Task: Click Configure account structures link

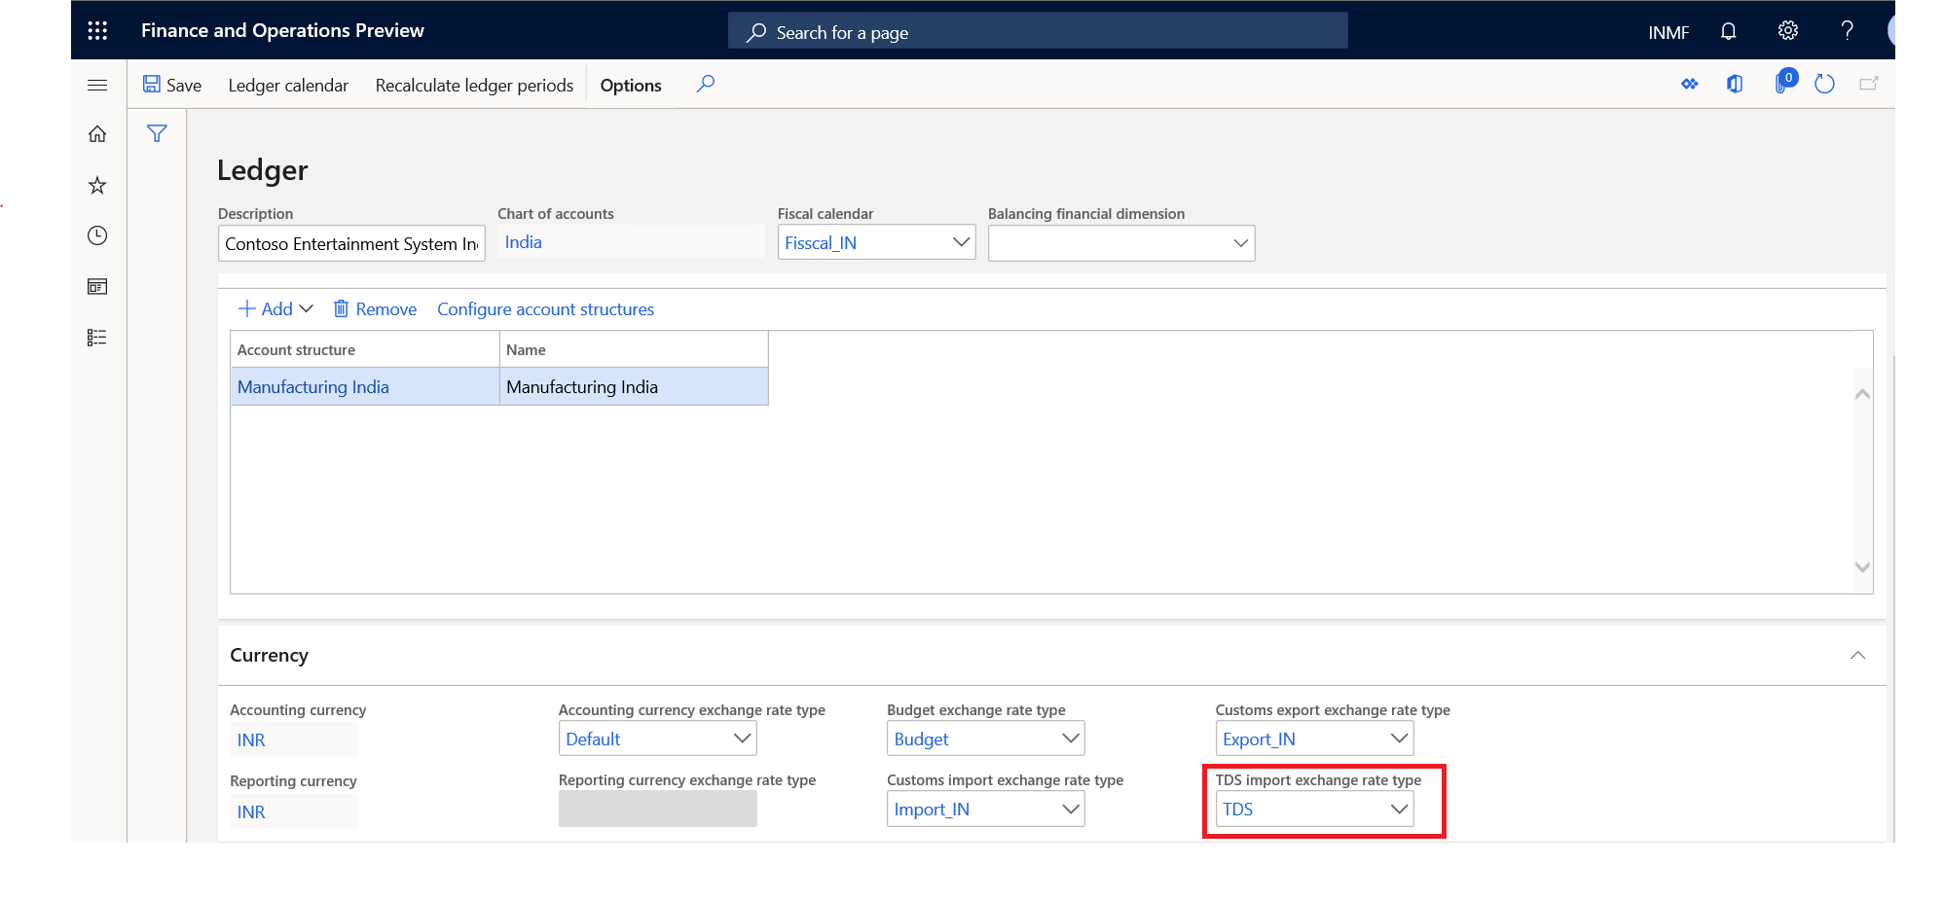Action: coord(545,309)
